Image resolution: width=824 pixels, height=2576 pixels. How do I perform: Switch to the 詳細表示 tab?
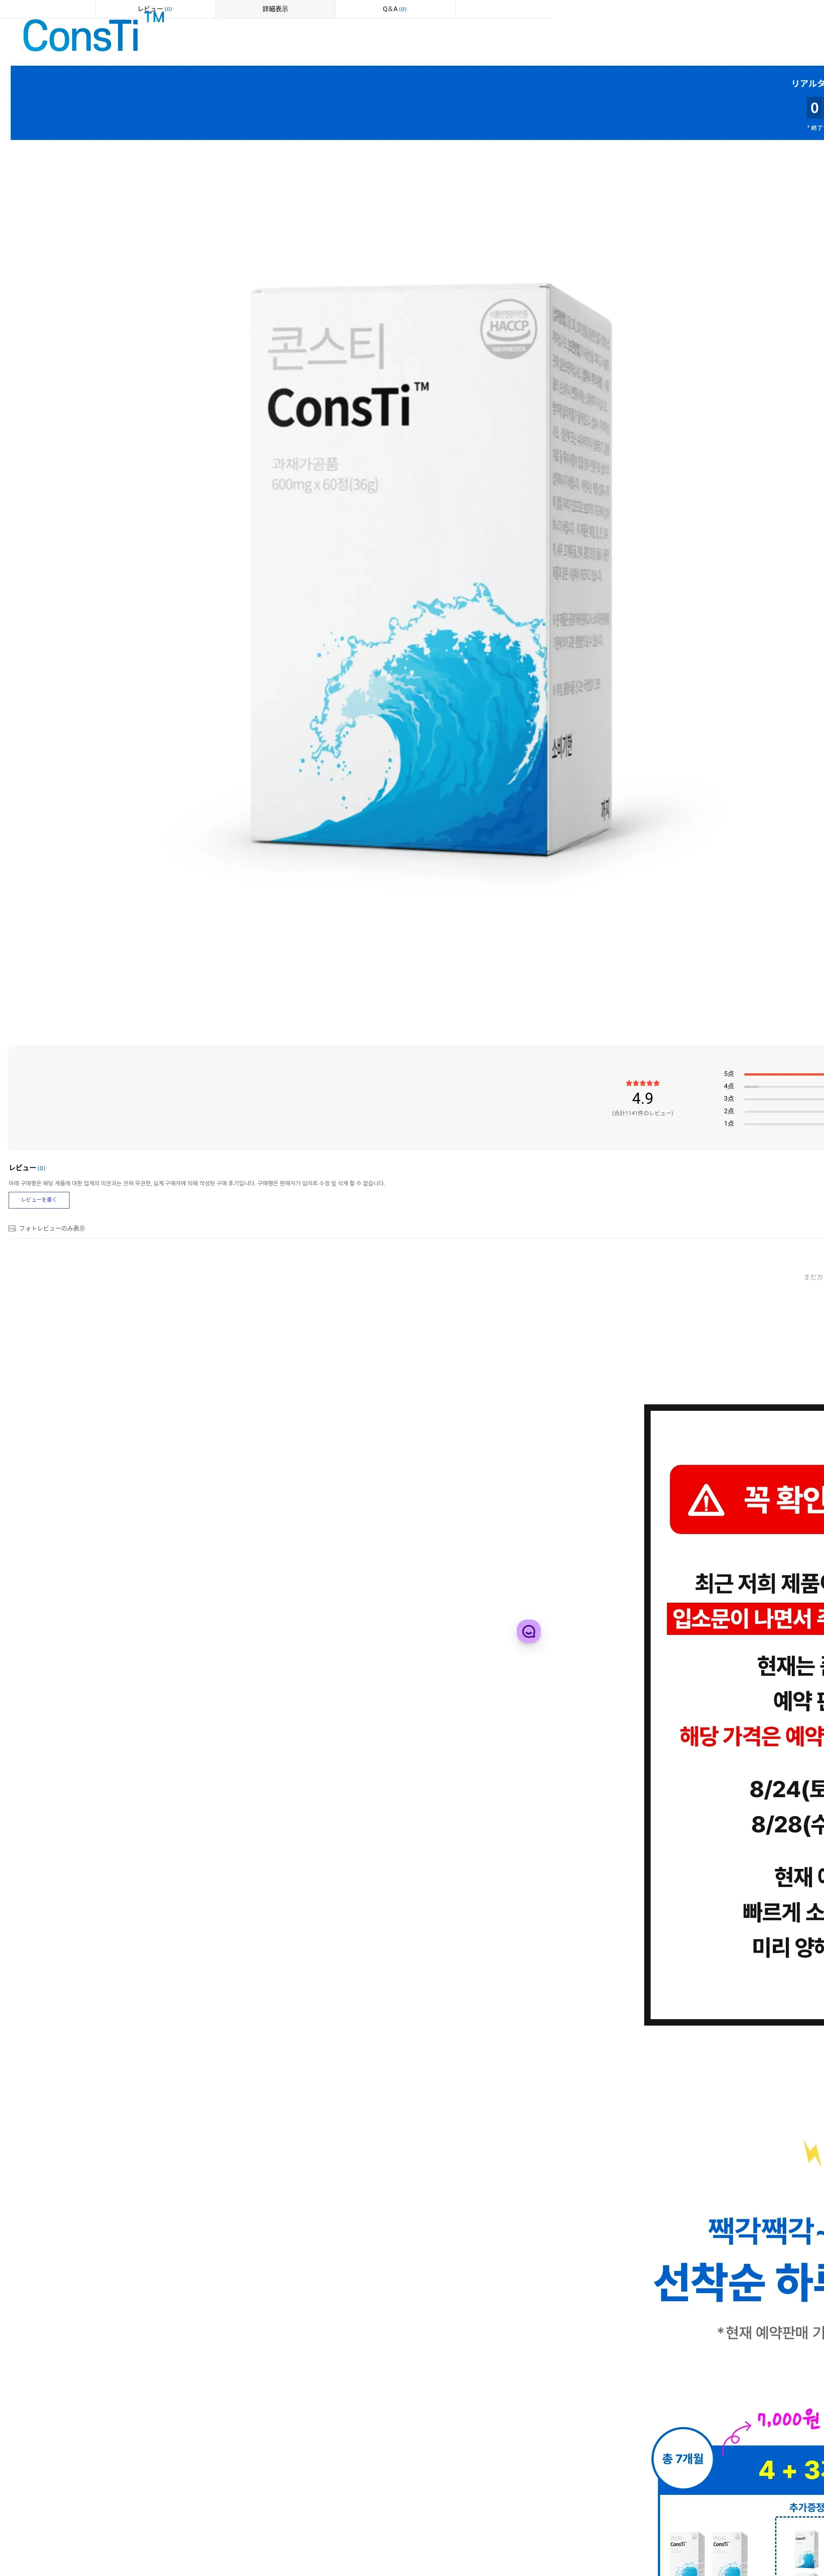tap(275, 9)
